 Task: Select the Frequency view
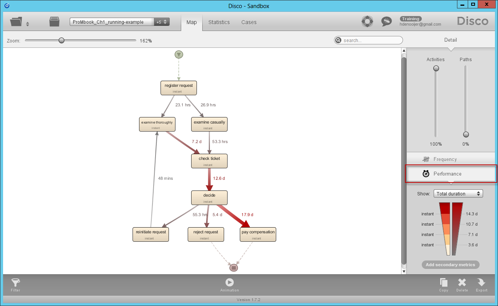click(x=451, y=159)
